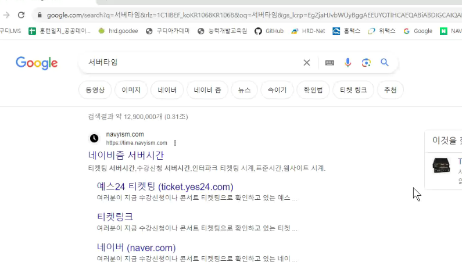Filter results by 이미지
Viewport: 462px width, 262px height.
131,90
